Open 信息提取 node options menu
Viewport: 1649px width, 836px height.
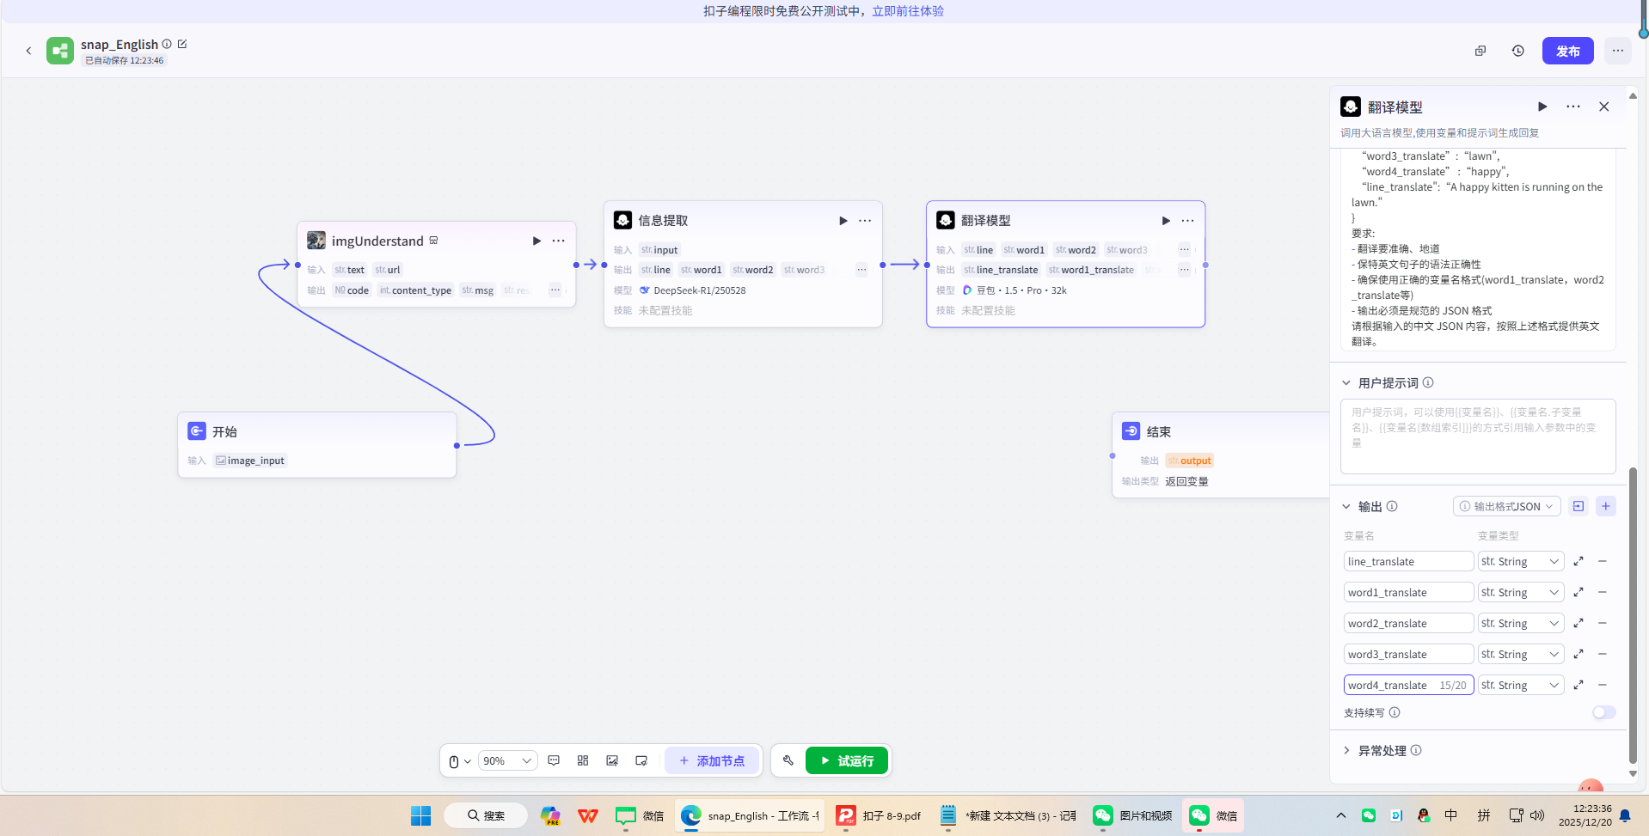pyautogui.click(x=865, y=221)
